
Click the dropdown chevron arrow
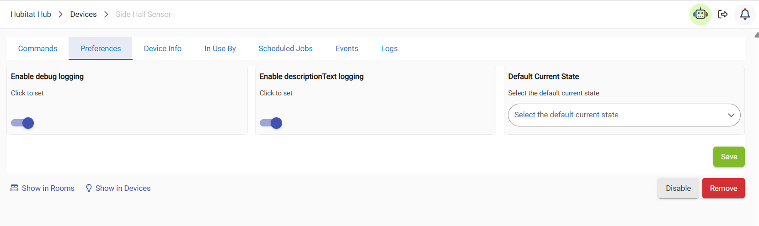pos(731,115)
